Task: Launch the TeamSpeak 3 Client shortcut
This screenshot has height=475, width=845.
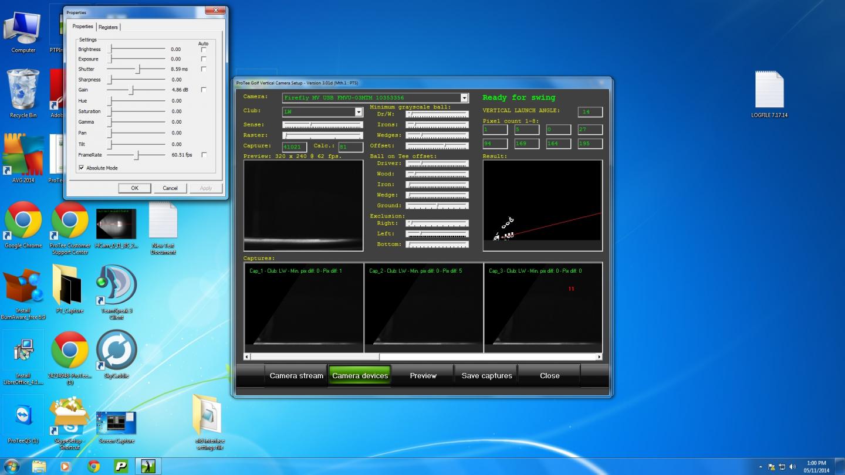Action: click(x=116, y=292)
